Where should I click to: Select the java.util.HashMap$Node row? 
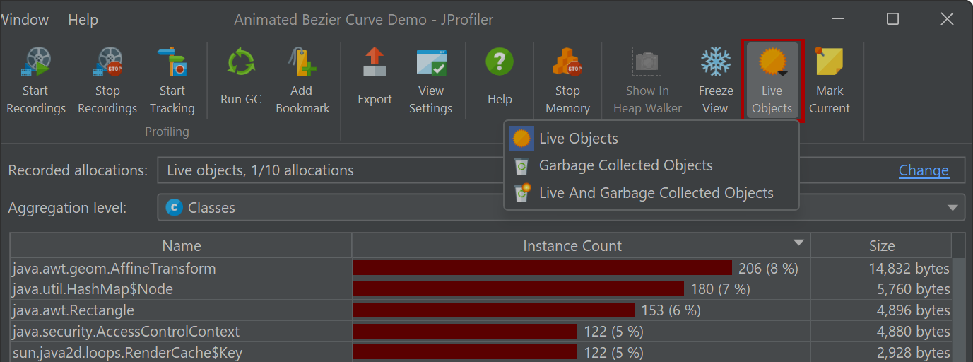(x=480, y=289)
